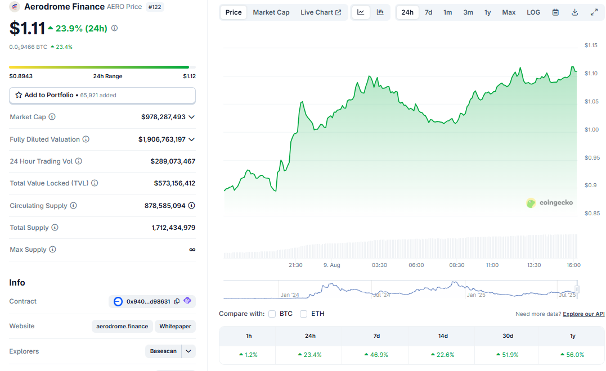
Task: Click 14d change value 22.6%
Action: 443,355
